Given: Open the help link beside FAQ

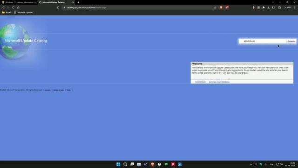Looking at the screenshot, I should click(10, 47).
